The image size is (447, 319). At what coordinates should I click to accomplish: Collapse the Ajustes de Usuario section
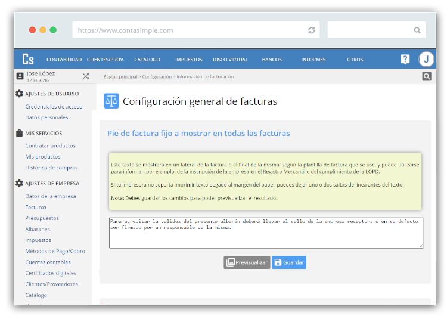(x=51, y=94)
